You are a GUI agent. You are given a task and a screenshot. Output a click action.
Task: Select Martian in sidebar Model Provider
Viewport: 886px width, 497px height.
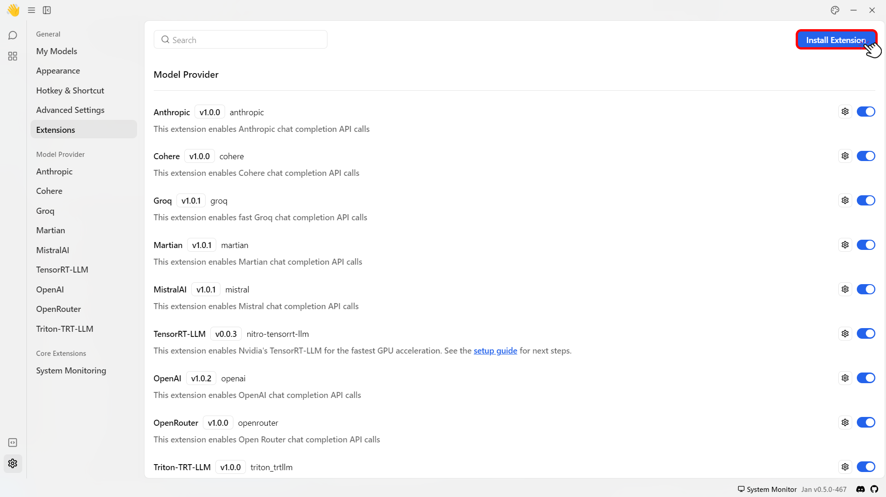point(84,230)
